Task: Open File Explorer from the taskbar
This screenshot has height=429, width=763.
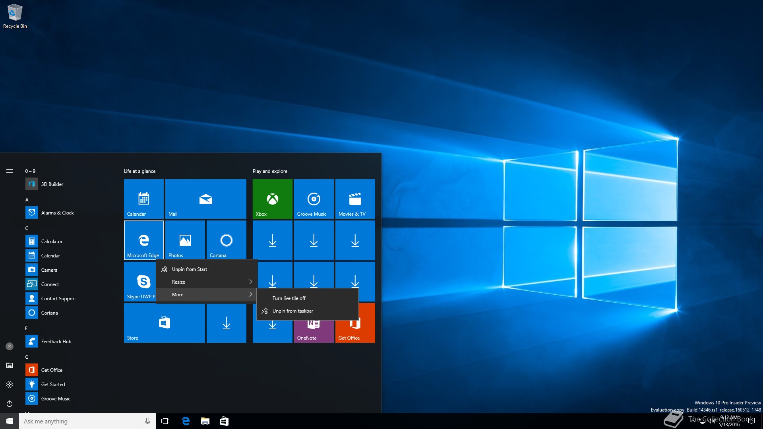Action: click(x=205, y=421)
